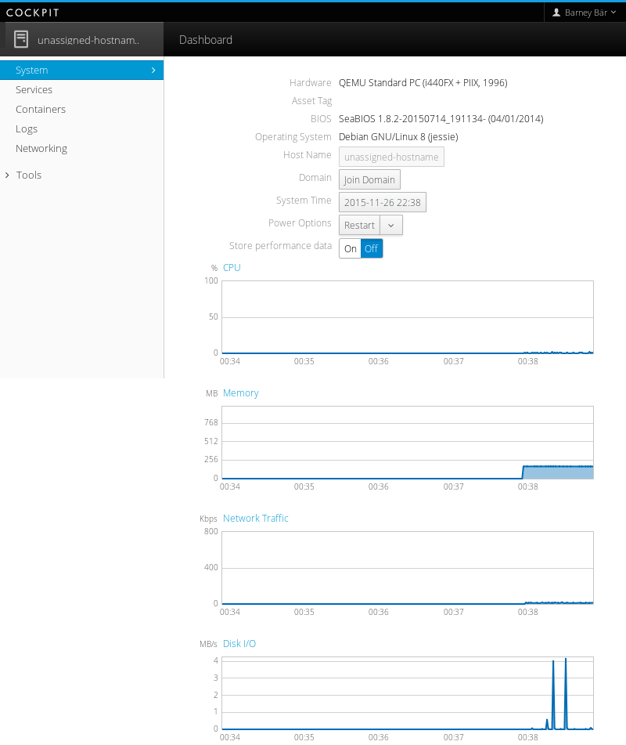Click the user avatar icon for Barney Bär
The width and height of the screenshot is (626, 745).
(x=556, y=13)
